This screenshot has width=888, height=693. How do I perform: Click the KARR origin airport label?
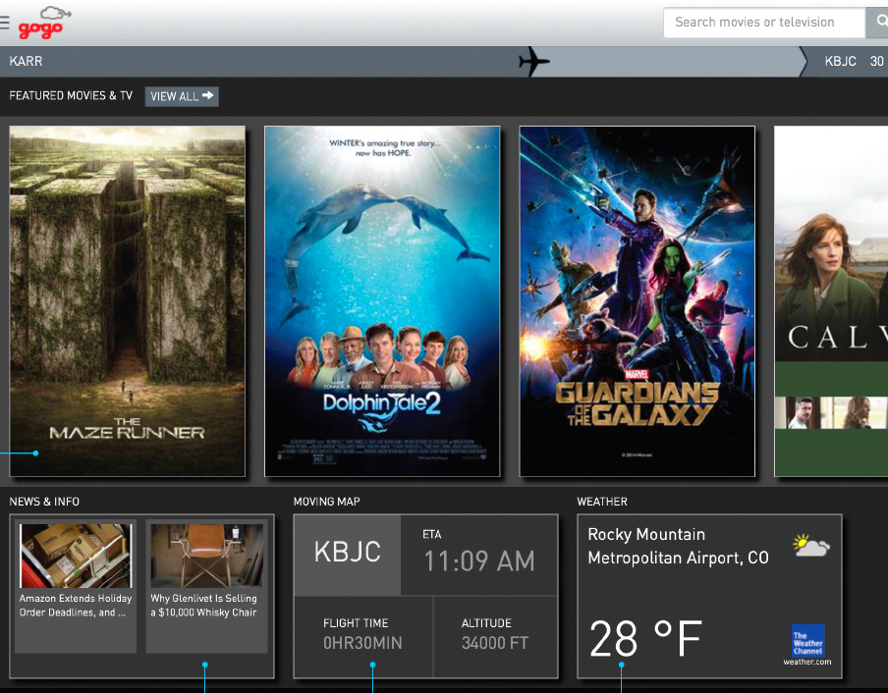26,61
